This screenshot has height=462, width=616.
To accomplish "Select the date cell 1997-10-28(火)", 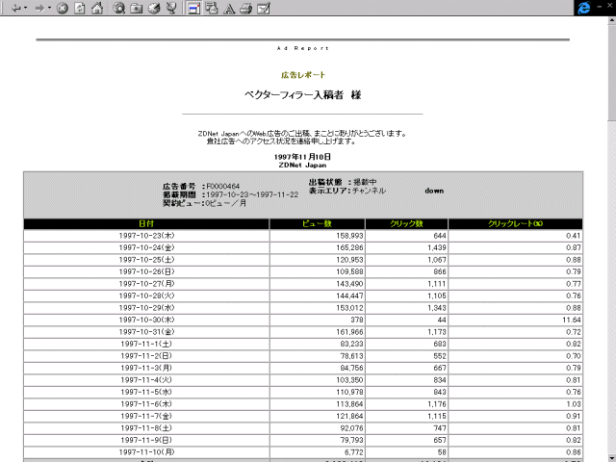I will tap(146, 295).
